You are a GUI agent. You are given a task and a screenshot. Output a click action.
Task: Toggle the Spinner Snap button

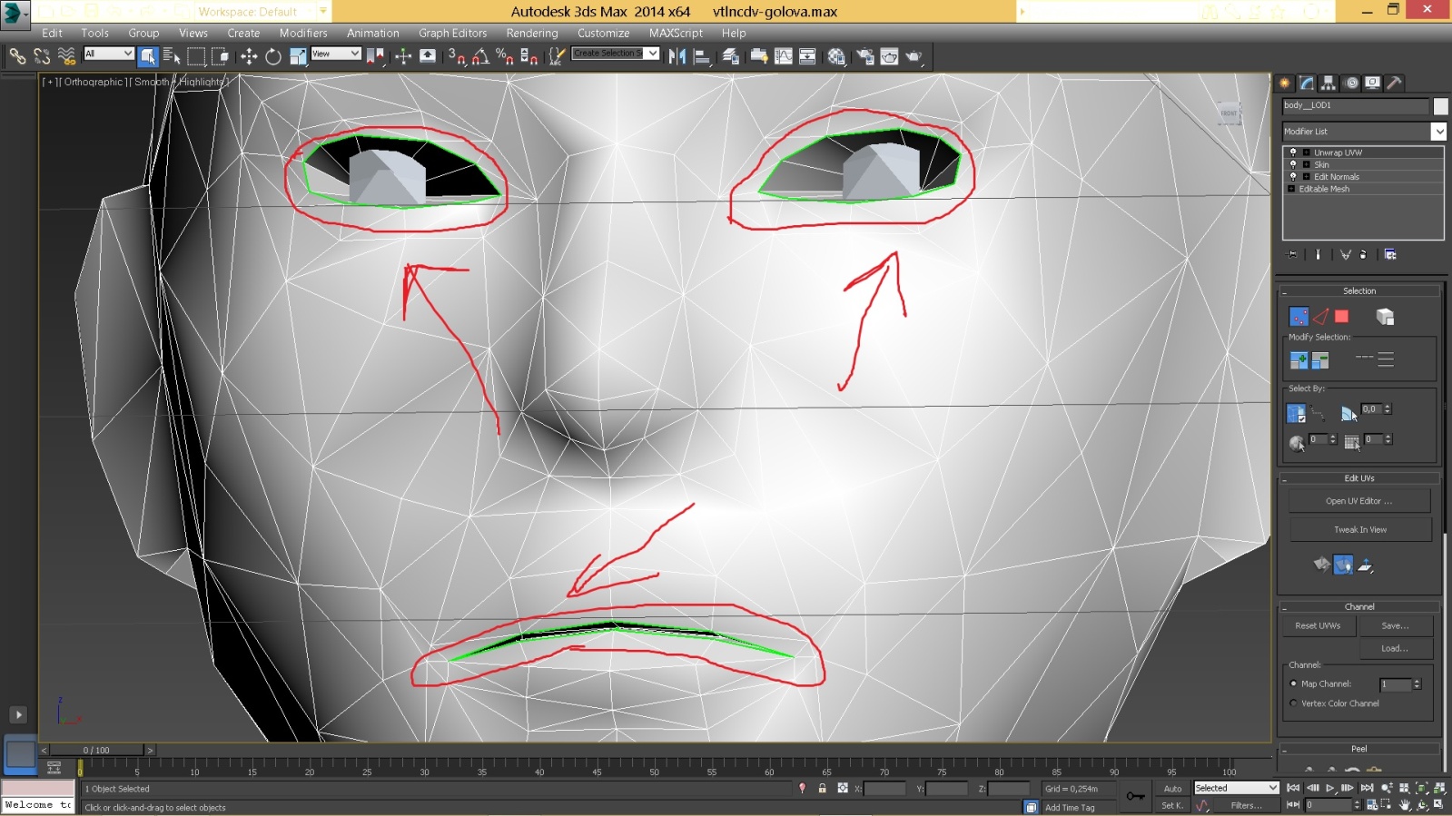[528, 56]
